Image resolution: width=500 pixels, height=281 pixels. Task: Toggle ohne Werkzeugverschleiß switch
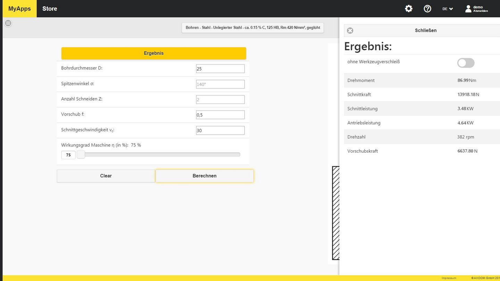(x=466, y=63)
